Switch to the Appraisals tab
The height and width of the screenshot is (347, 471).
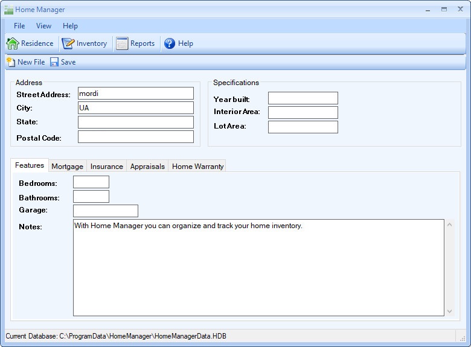tap(147, 167)
